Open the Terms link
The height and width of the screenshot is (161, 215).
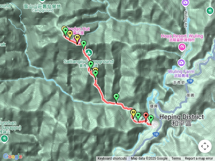point(176,159)
